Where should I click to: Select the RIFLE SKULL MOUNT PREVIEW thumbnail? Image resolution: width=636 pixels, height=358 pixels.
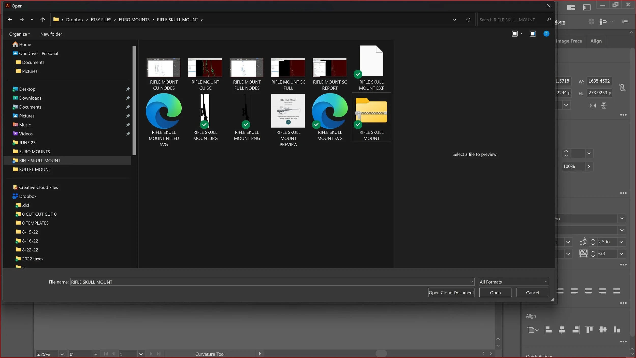[x=288, y=111]
